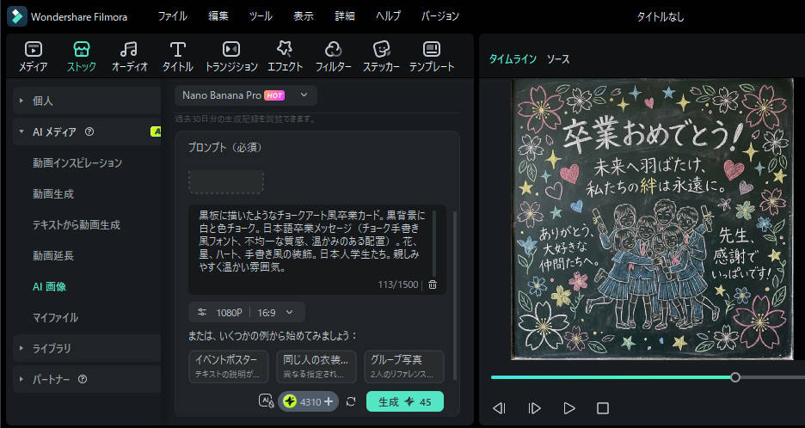
Task: Click the help icon beside AI メディア
Action: pos(89,131)
